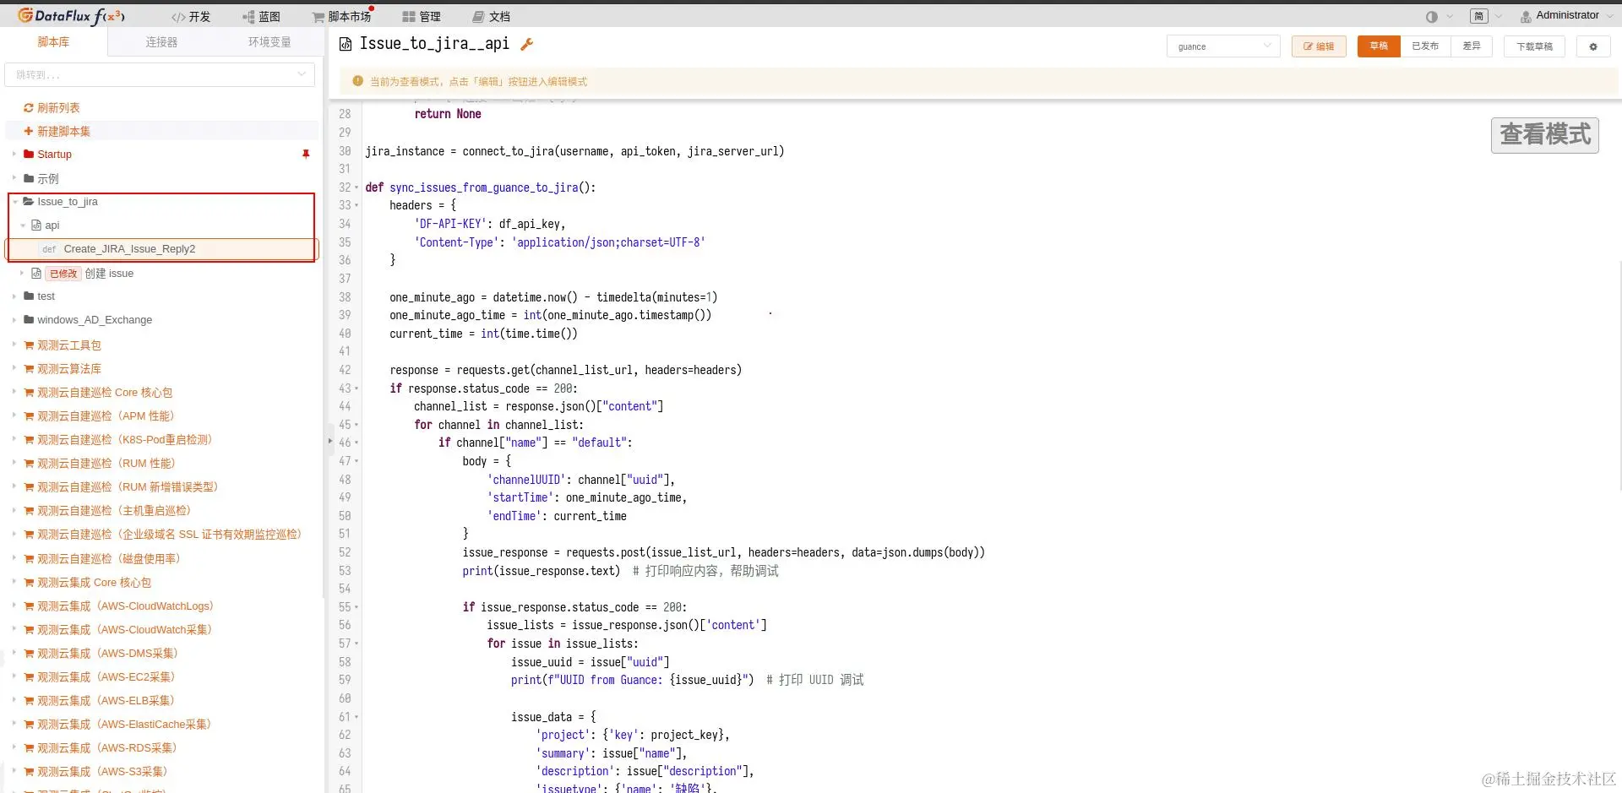Screen dimensions: 1622x793
Task: Open the 脚本市场 section in top navigation
Action: coord(341,17)
